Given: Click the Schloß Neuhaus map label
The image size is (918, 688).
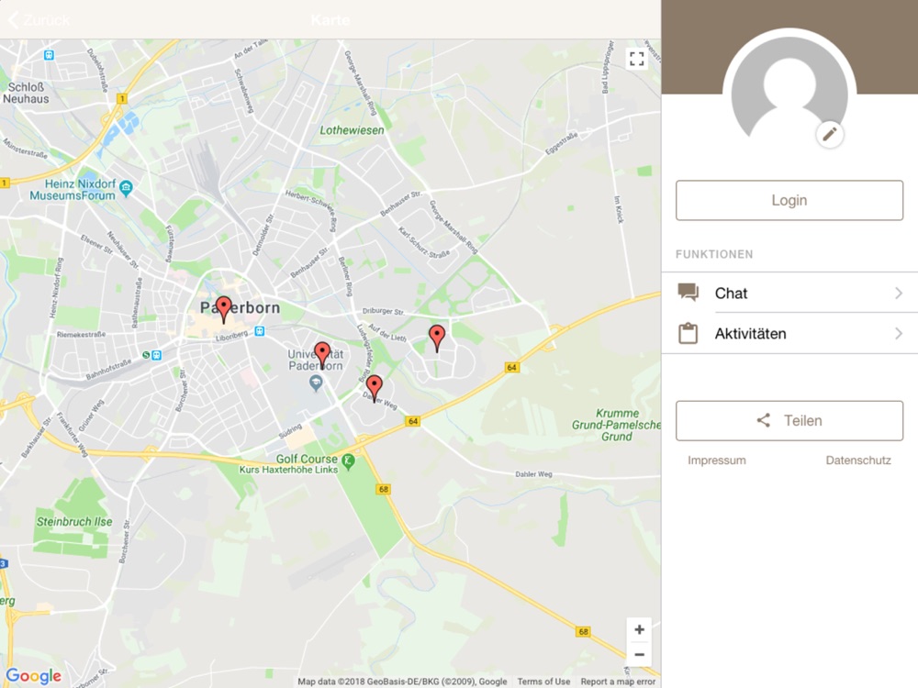Looking at the screenshot, I should point(26,93).
